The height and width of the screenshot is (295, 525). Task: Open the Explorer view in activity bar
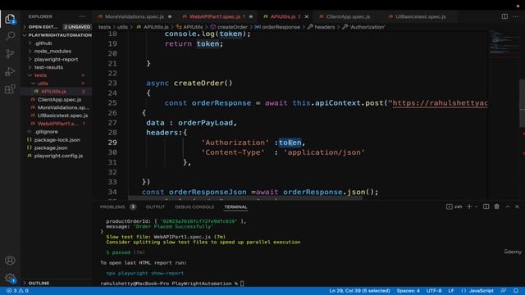click(x=10, y=19)
